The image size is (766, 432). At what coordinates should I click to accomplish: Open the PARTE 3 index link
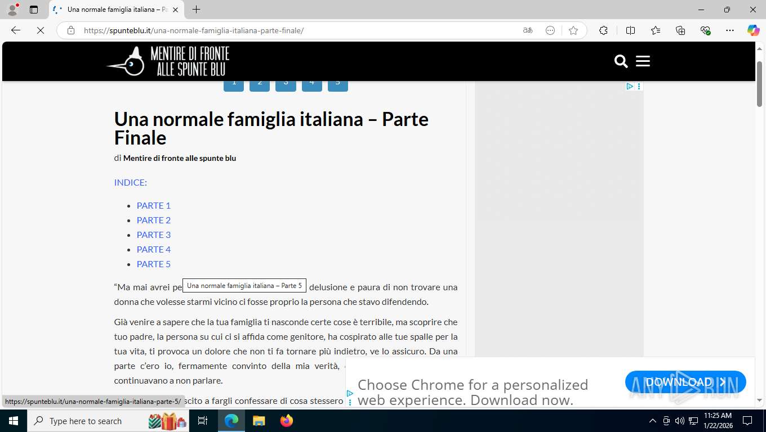[x=154, y=235]
